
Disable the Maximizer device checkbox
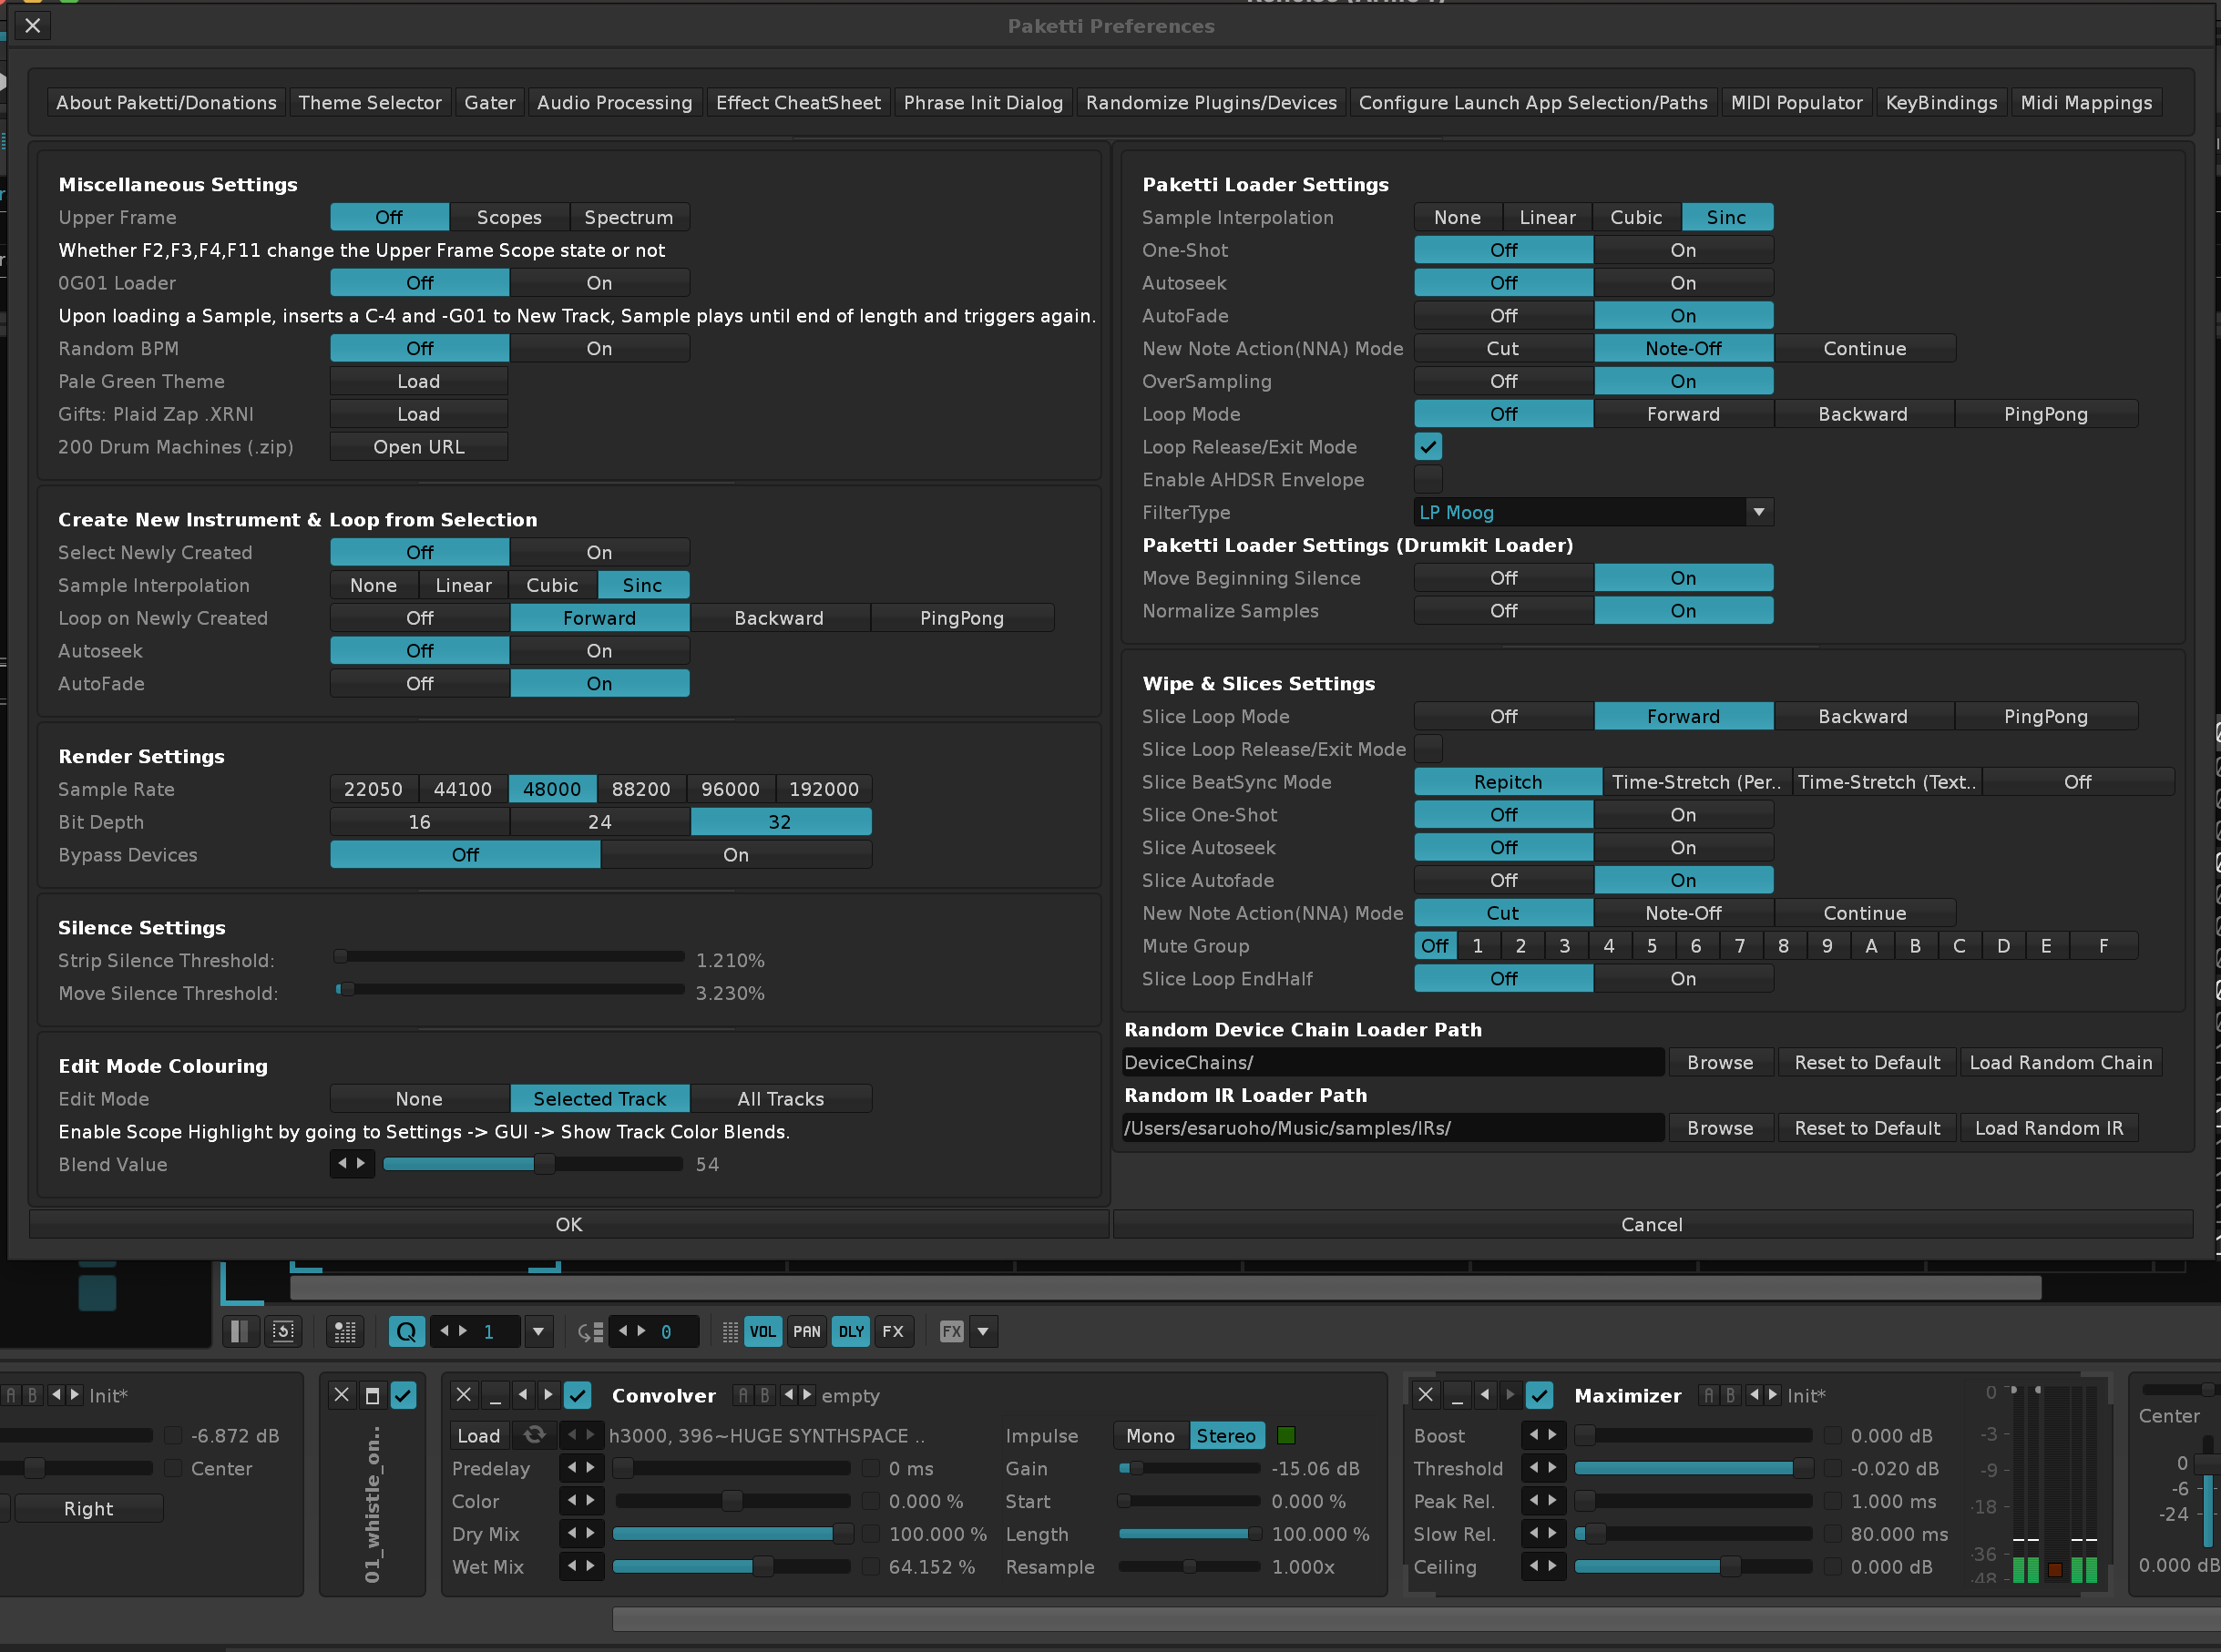[1540, 1395]
